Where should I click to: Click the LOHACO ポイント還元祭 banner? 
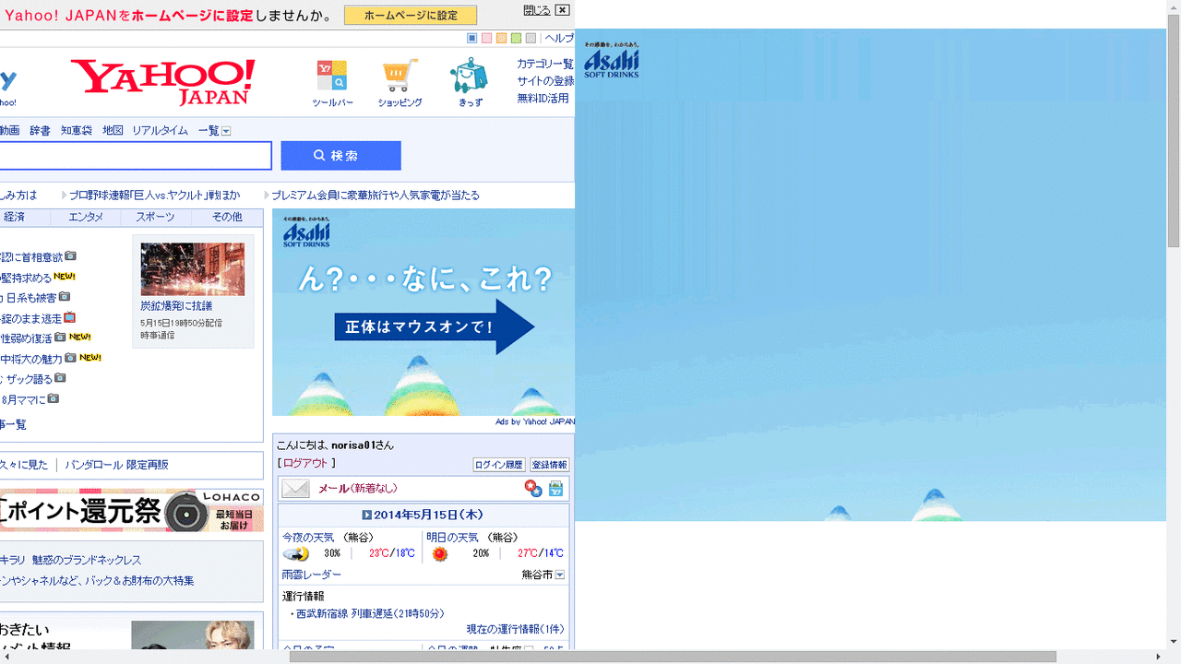pos(132,510)
